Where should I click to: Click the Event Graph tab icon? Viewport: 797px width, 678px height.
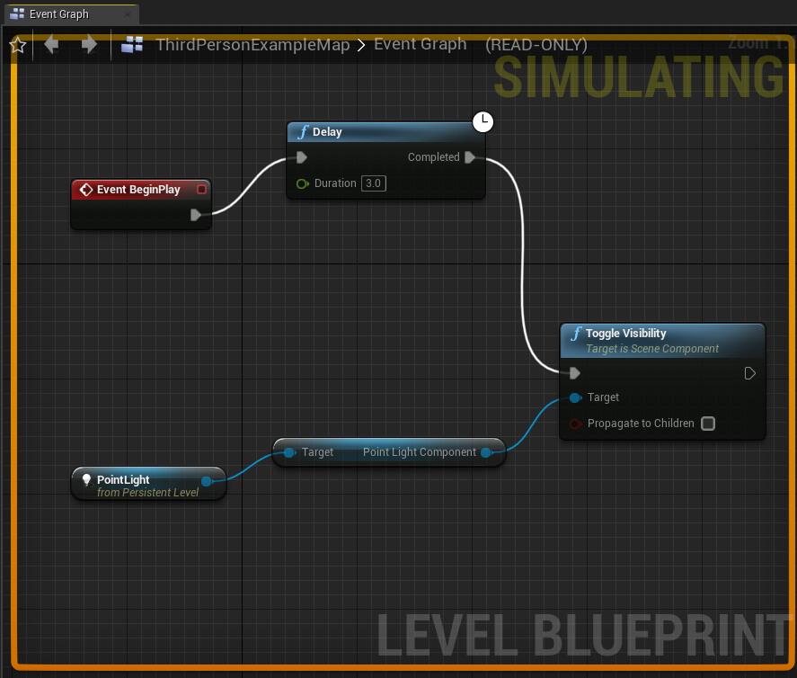click(17, 14)
